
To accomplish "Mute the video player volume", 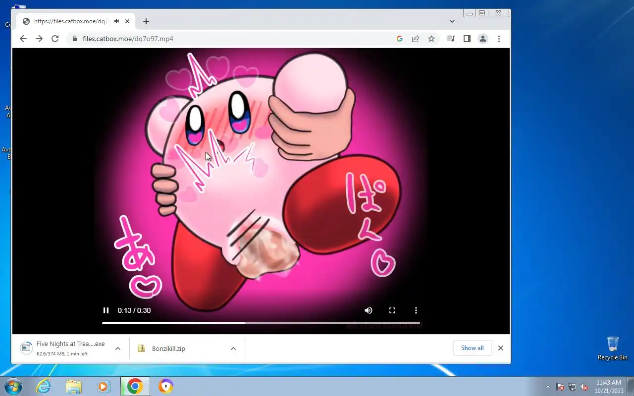I will (369, 310).
